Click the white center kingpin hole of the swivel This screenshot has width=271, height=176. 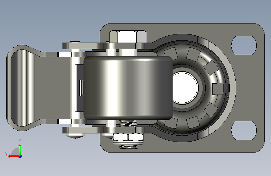[x=185, y=88]
